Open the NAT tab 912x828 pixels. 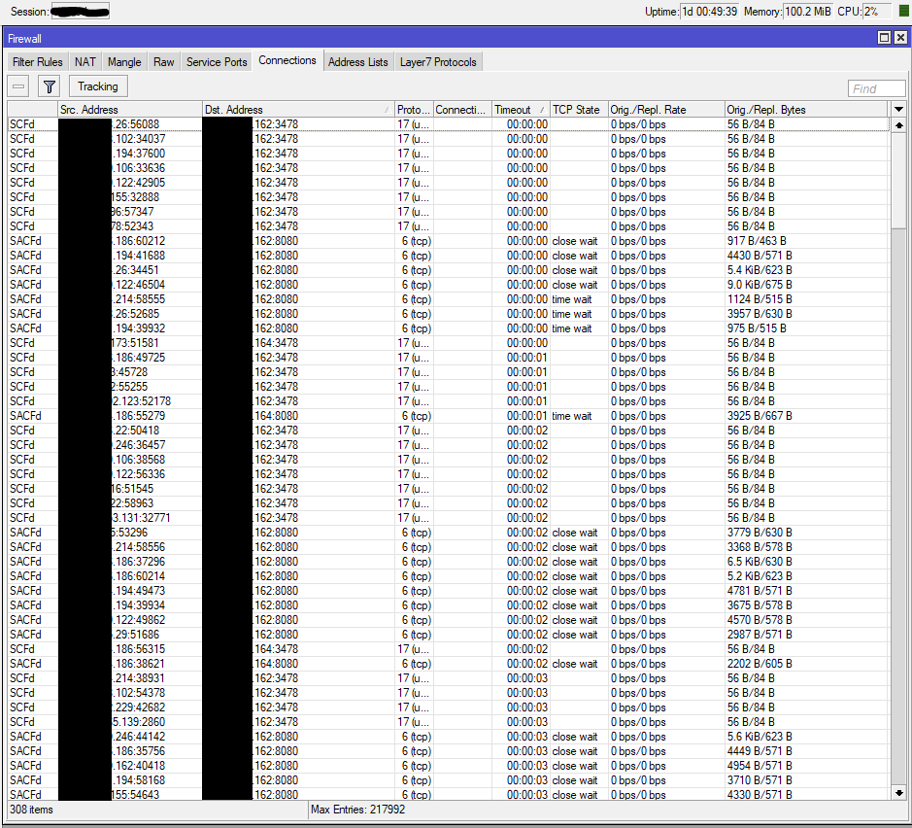click(x=84, y=62)
